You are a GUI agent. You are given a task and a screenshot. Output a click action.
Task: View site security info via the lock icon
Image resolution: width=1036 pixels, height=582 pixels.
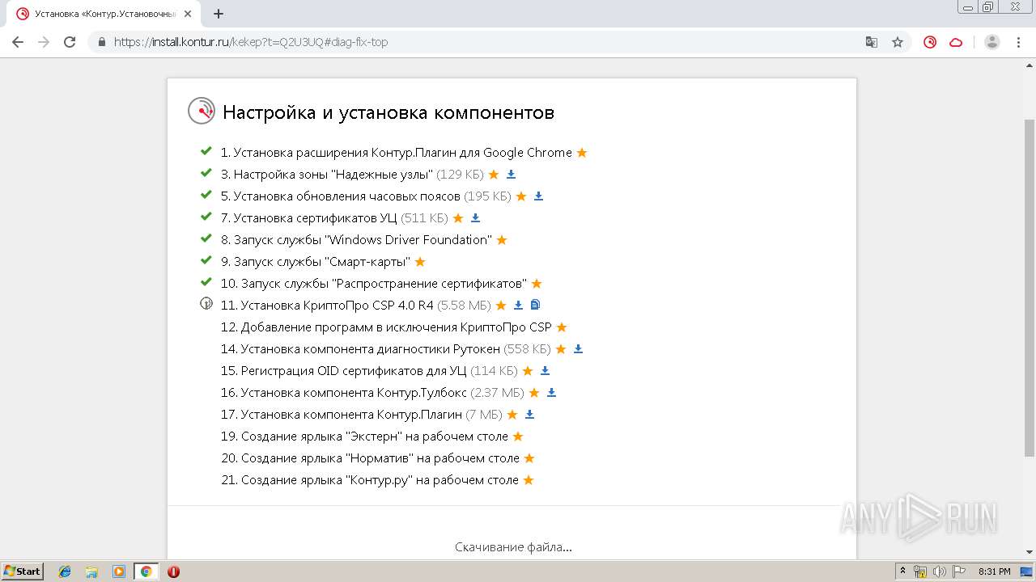point(102,42)
